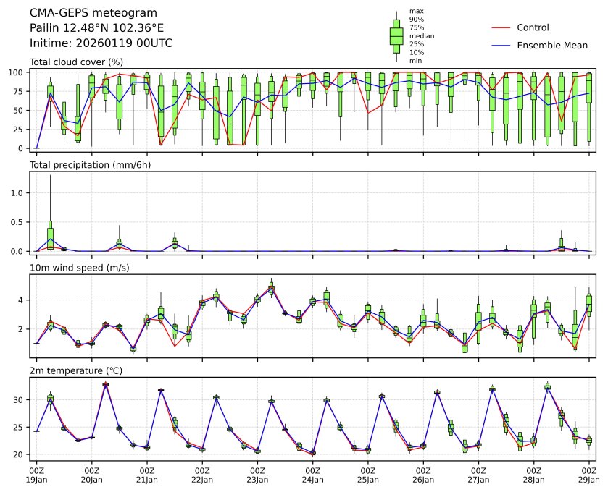Click the "max" label in the box legend
The height and width of the screenshot is (492, 608).
point(415,11)
